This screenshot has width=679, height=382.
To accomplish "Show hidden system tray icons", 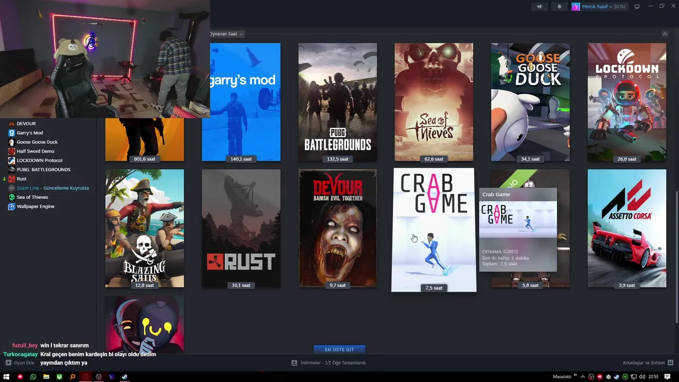I will 582,377.
